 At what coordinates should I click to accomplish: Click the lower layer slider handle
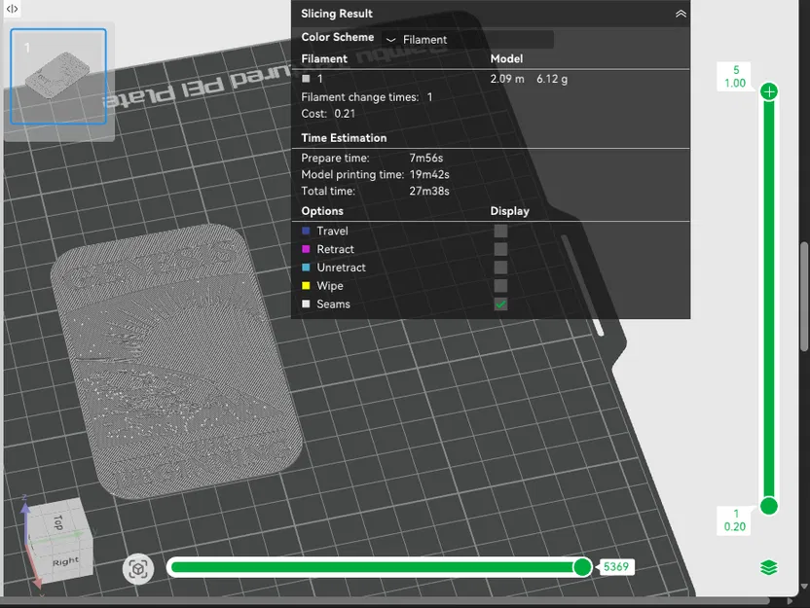pyautogui.click(x=769, y=506)
